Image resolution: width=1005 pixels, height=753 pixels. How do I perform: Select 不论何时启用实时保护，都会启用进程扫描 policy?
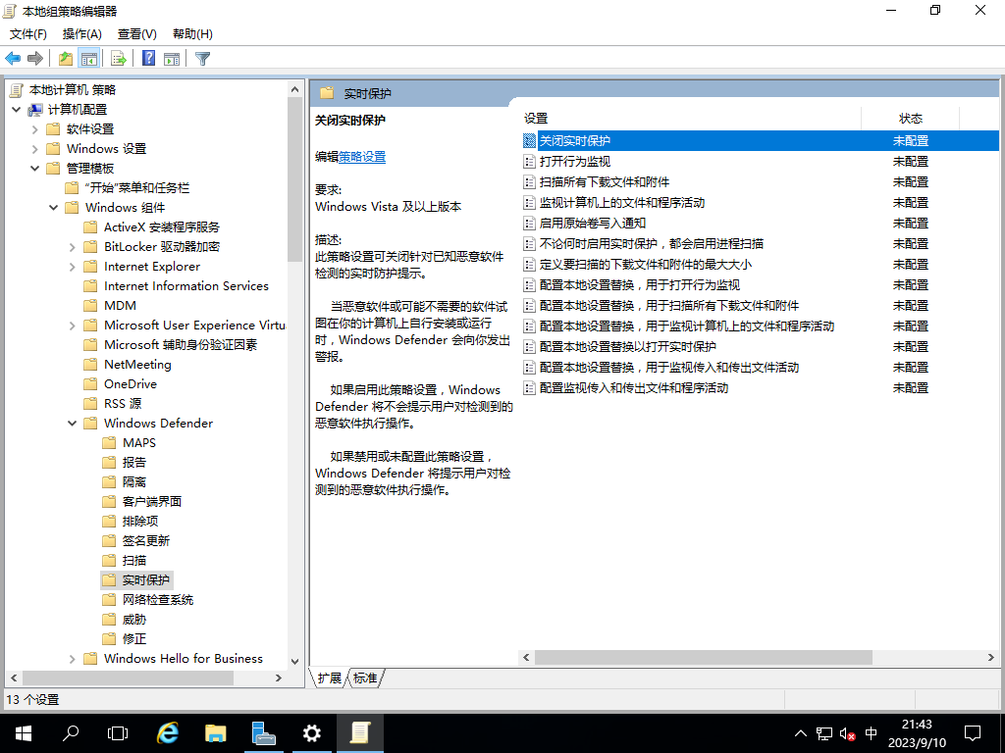(x=761, y=243)
